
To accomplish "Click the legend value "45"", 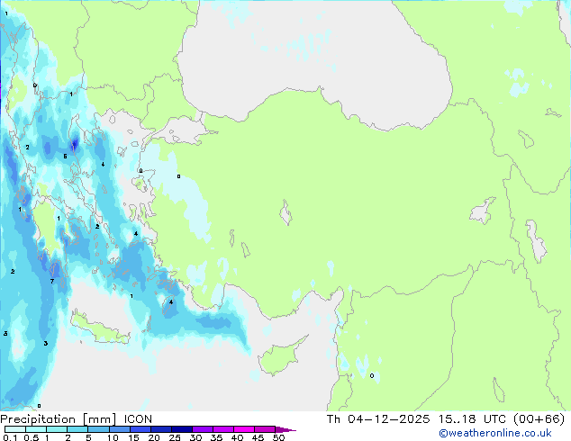I will pos(258,437).
